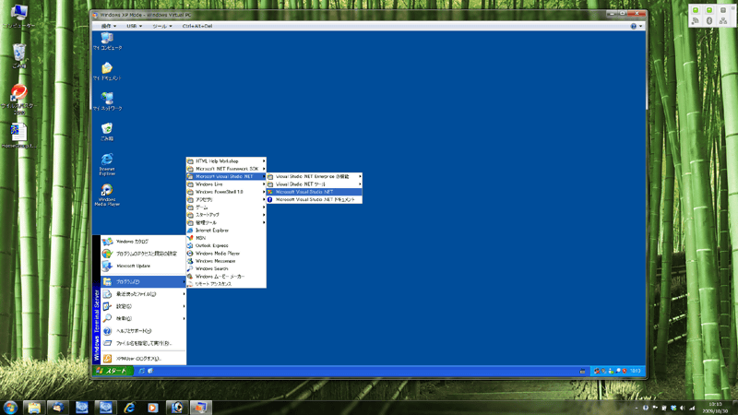Expand recent documents (D) entry in start menu
The image size is (738, 415).
tap(144, 294)
